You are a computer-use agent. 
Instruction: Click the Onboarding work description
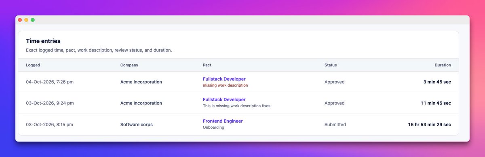tap(213, 127)
